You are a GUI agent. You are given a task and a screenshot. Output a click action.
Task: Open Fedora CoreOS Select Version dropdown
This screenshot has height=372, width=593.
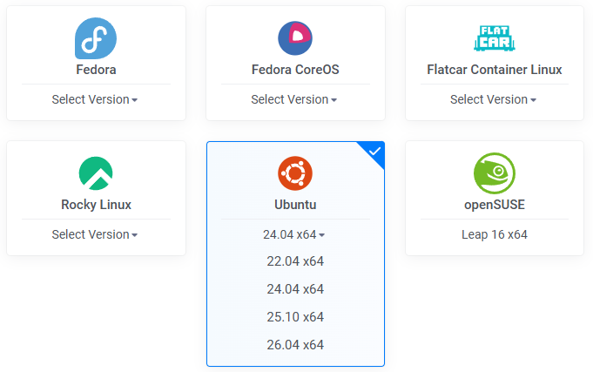[294, 99]
